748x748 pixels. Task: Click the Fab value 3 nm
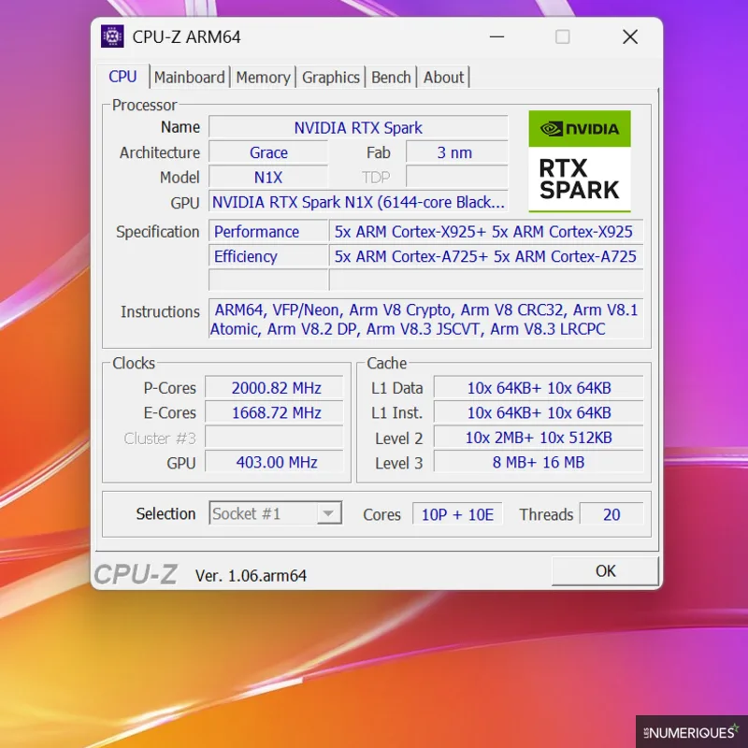[x=457, y=152]
